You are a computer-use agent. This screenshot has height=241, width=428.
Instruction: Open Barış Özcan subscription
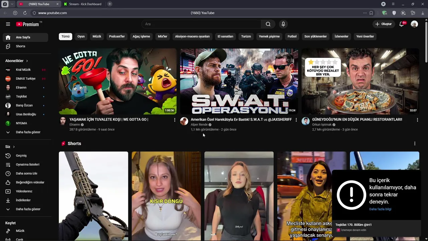[x=25, y=105]
